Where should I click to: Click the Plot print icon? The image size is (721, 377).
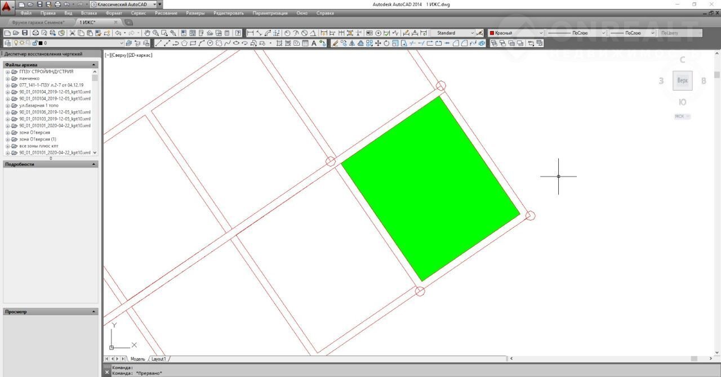pyautogui.click(x=36, y=33)
